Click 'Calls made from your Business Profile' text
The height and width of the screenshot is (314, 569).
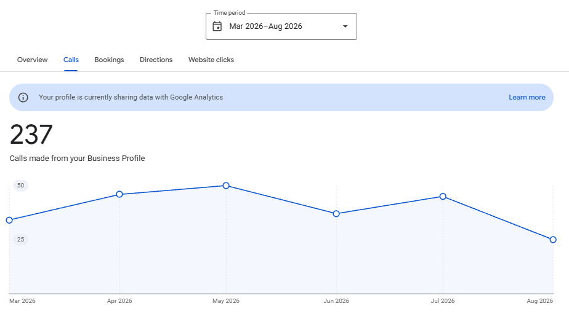(x=78, y=159)
